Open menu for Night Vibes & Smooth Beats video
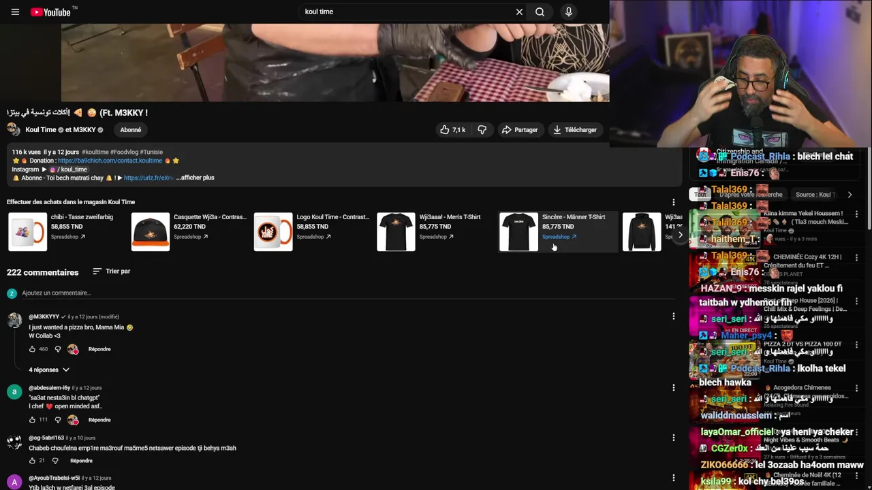Screen dimensions: 872x490 (x=856, y=432)
